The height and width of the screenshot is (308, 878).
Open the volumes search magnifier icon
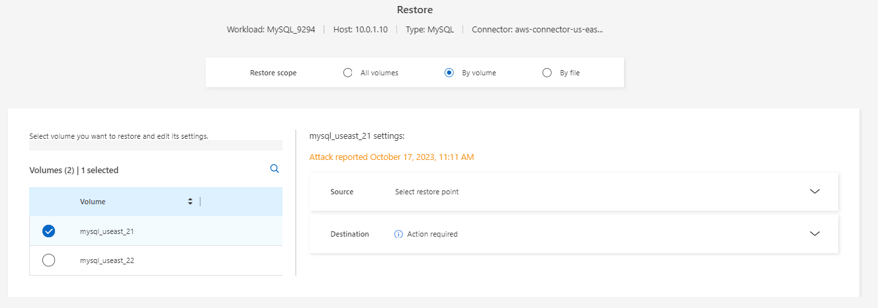pyautogui.click(x=275, y=169)
